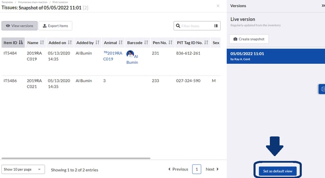The height and width of the screenshot is (178, 325).
Task: Click the Templates breadcrumb
Action: click(7, 2)
